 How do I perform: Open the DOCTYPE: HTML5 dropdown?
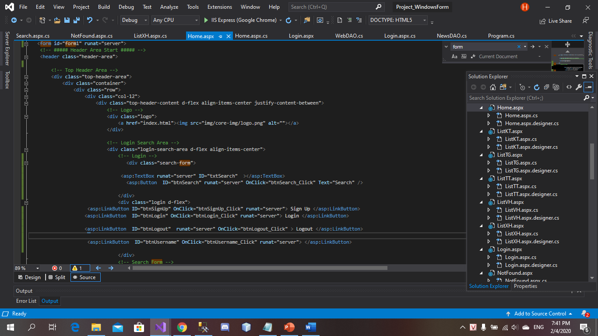(398, 20)
